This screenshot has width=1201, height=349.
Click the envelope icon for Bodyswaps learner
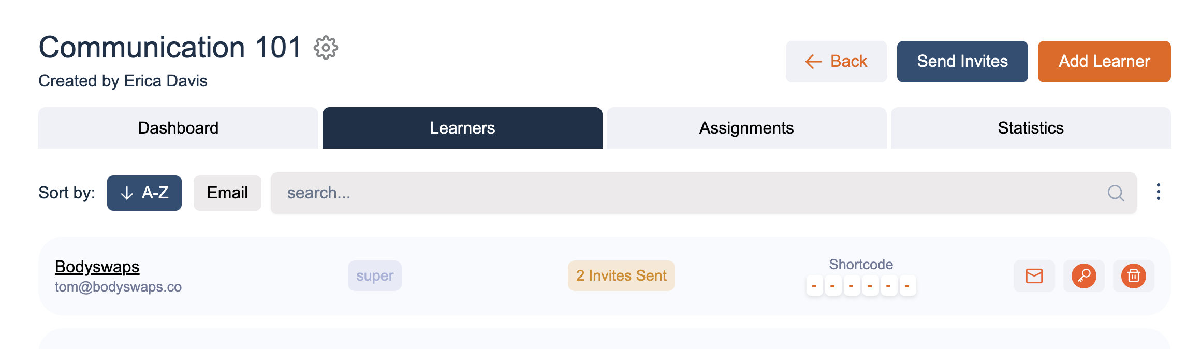pyautogui.click(x=1034, y=276)
